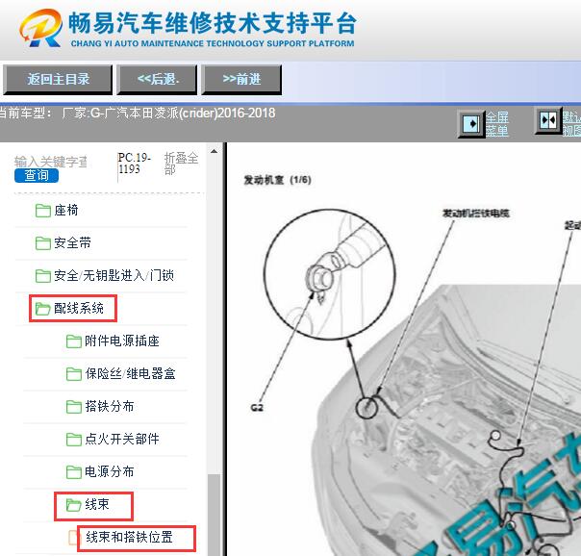Select PC.19-1193 text in the sidebar
The height and width of the screenshot is (556, 581).
coord(134,164)
